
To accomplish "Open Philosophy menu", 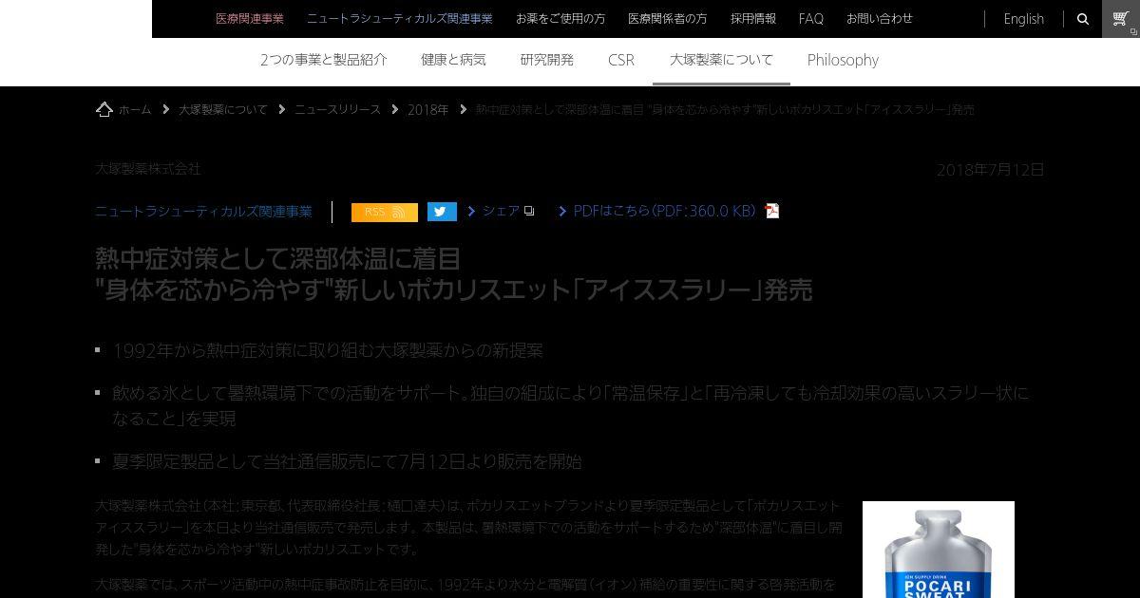I will pos(843,60).
